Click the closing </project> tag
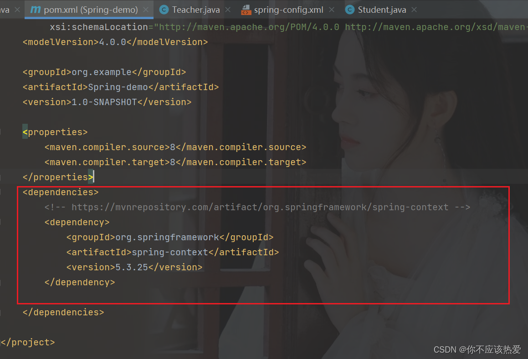The height and width of the screenshot is (359, 528). [x=28, y=342]
